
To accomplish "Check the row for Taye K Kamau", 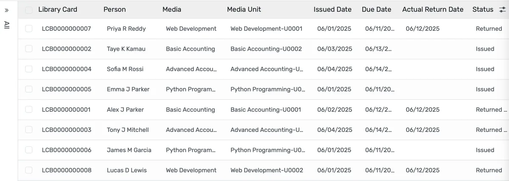I will [x=29, y=49].
